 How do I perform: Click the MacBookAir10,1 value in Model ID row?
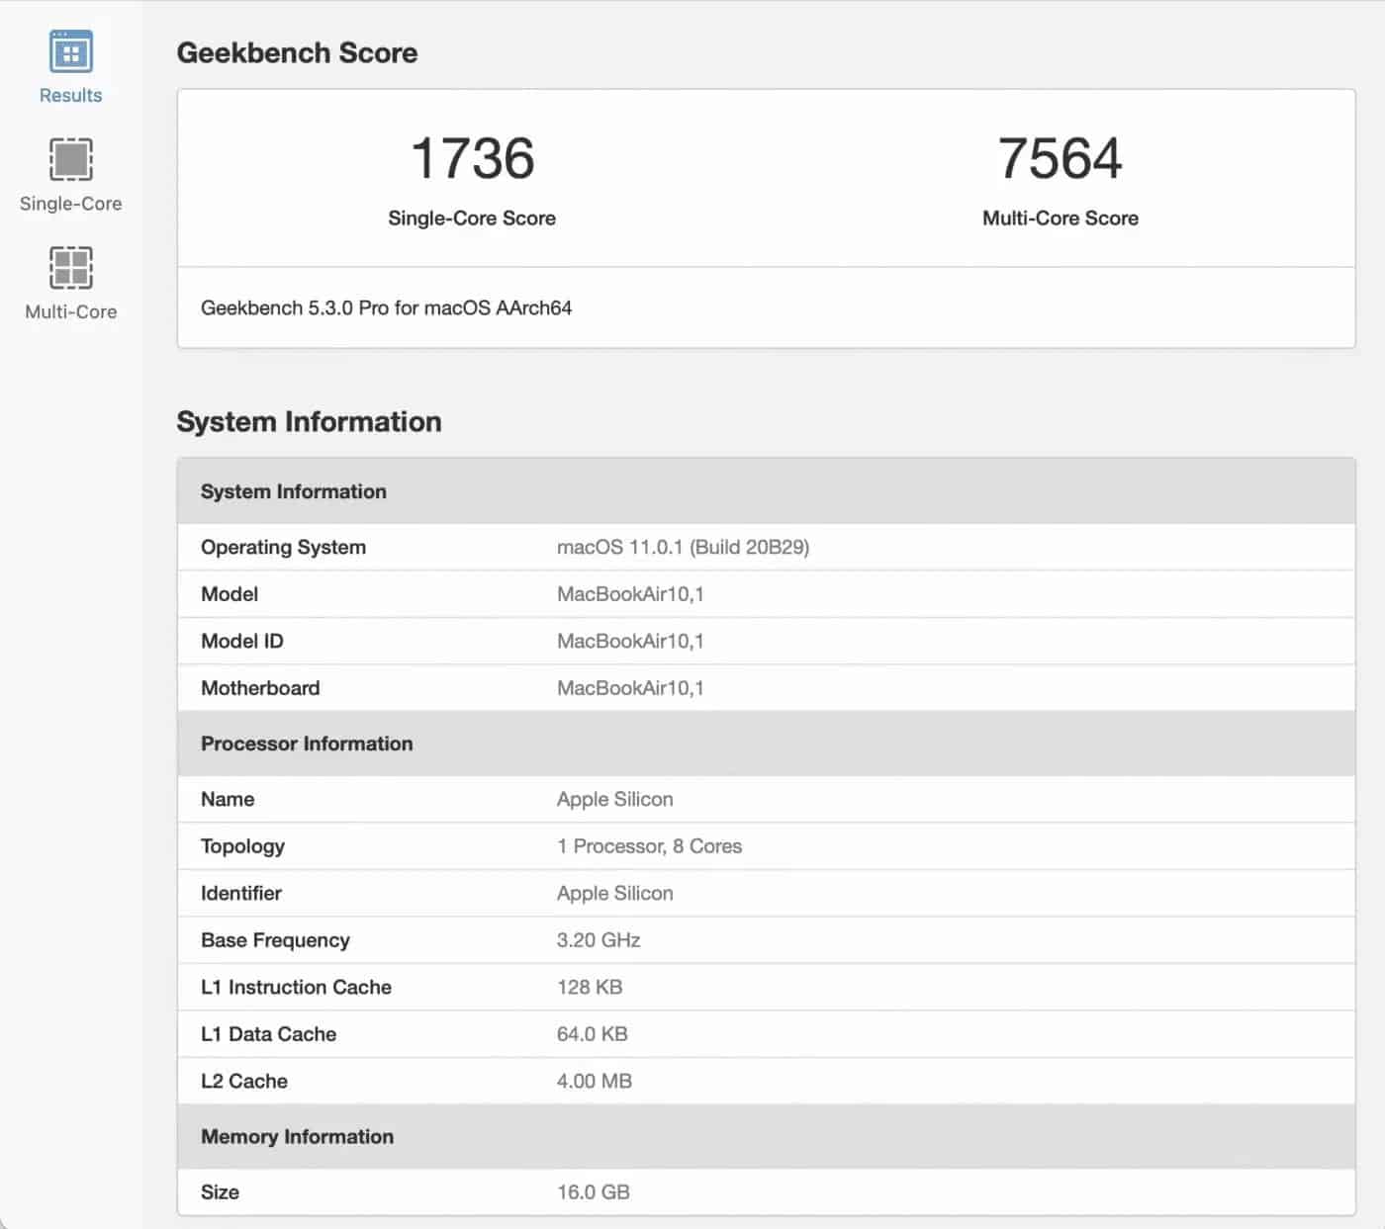pyautogui.click(x=630, y=641)
